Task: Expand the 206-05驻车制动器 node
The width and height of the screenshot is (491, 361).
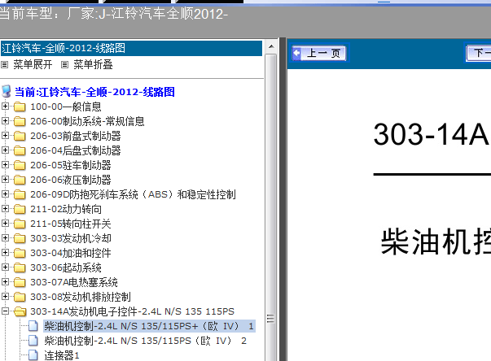Action: click(5, 165)
